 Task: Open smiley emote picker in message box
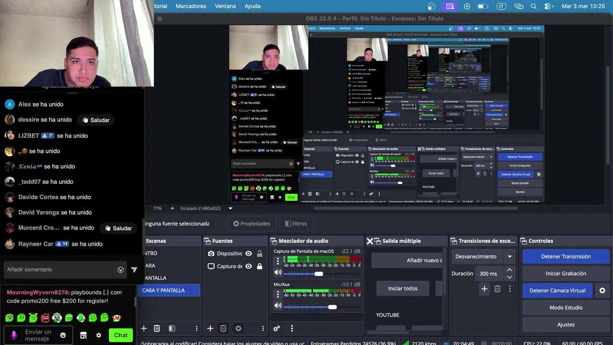63,335
